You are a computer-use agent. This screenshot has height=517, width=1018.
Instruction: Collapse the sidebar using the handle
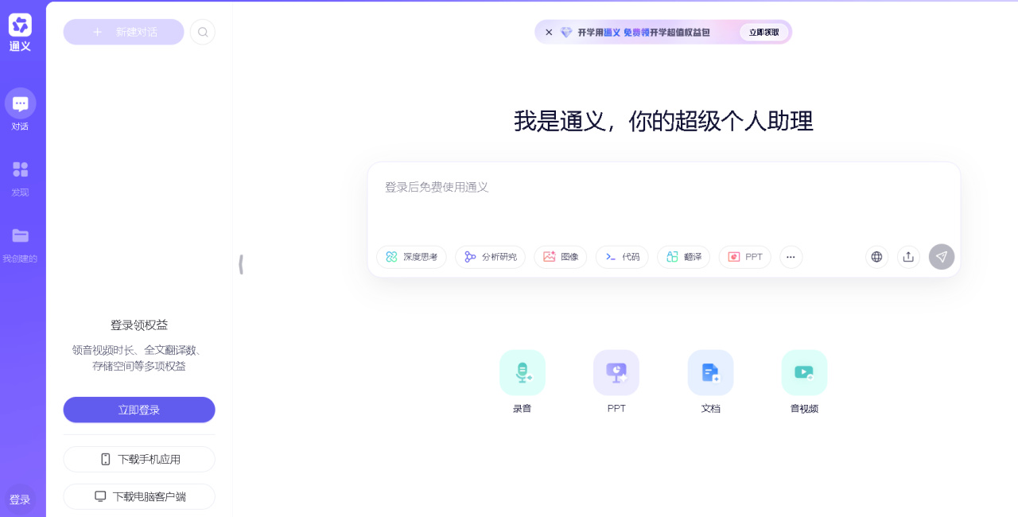241,265
